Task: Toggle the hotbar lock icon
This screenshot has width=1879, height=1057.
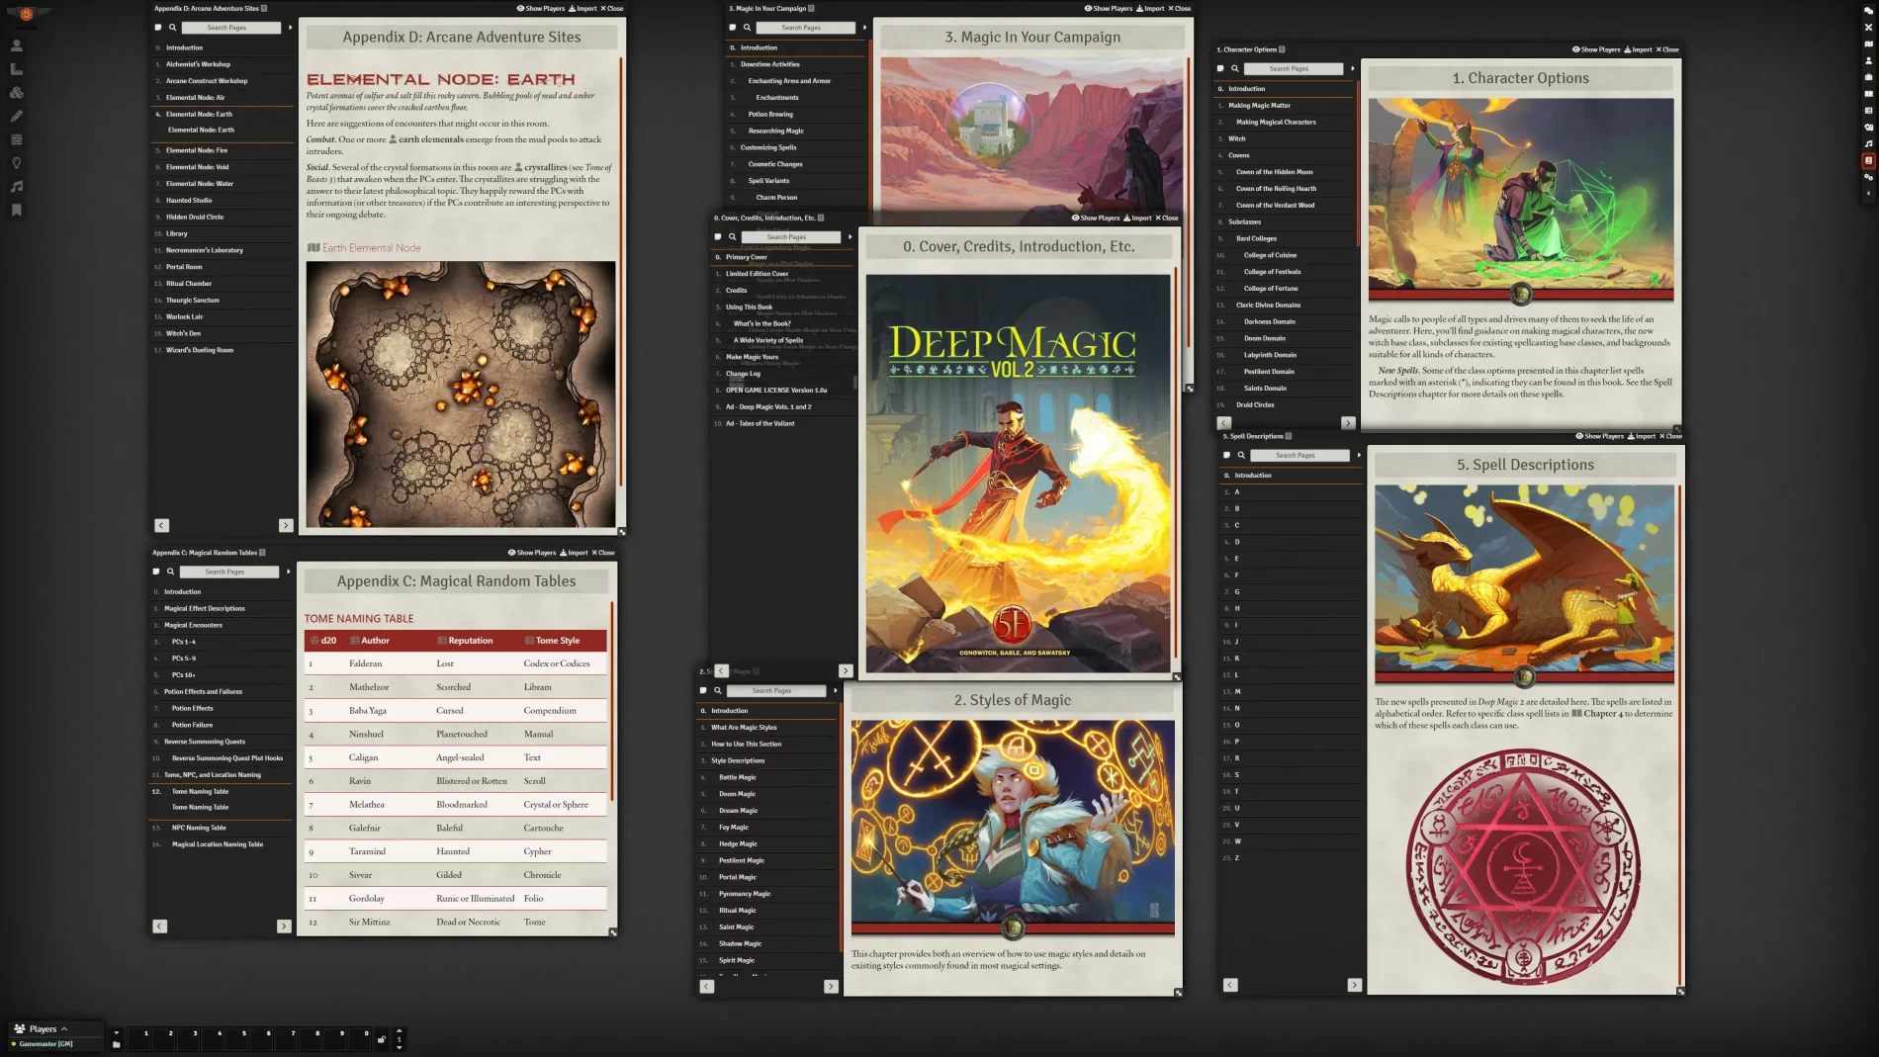Action: [x=382, y=1039]
